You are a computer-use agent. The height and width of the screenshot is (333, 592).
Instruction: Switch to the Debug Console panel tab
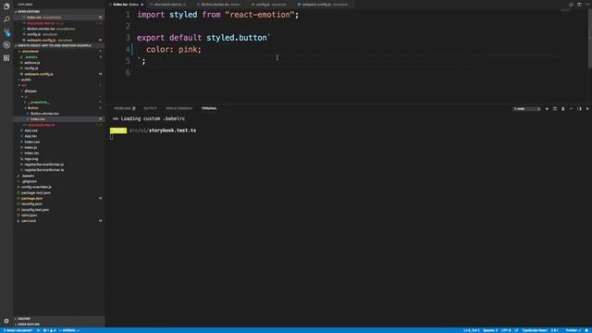click(179, 108)
